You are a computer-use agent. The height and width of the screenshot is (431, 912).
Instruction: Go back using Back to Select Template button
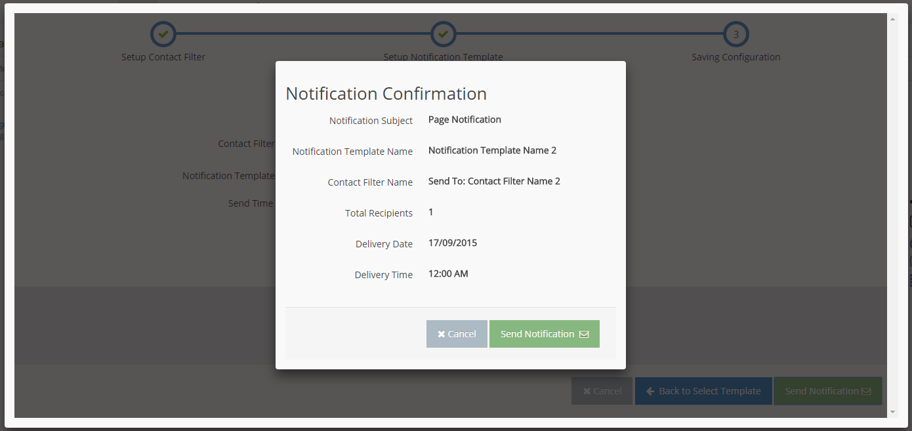pyautogui.click(x=703, y=391)
